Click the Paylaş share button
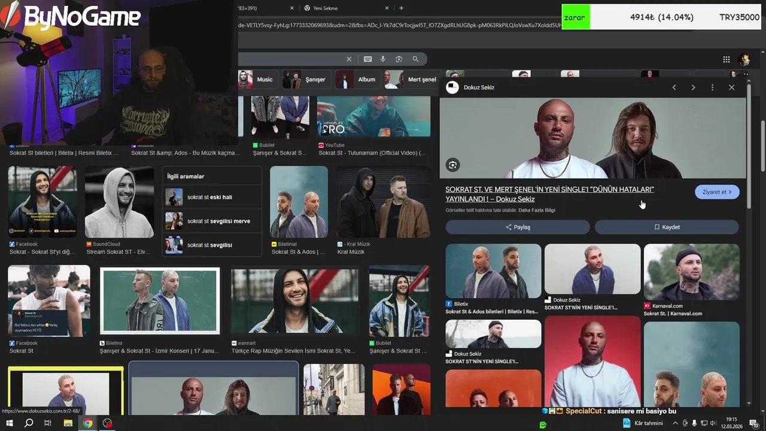This screenshot has height=431, width=766. click(518, 227)
